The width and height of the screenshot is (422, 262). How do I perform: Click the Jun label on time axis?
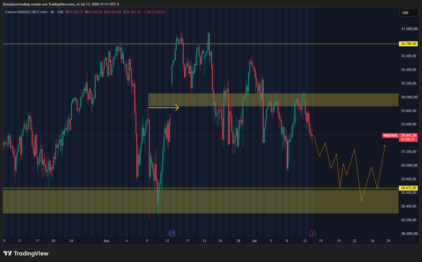coord(106,241)
